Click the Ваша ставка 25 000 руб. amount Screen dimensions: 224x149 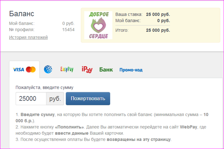click(x=158, y=14)
